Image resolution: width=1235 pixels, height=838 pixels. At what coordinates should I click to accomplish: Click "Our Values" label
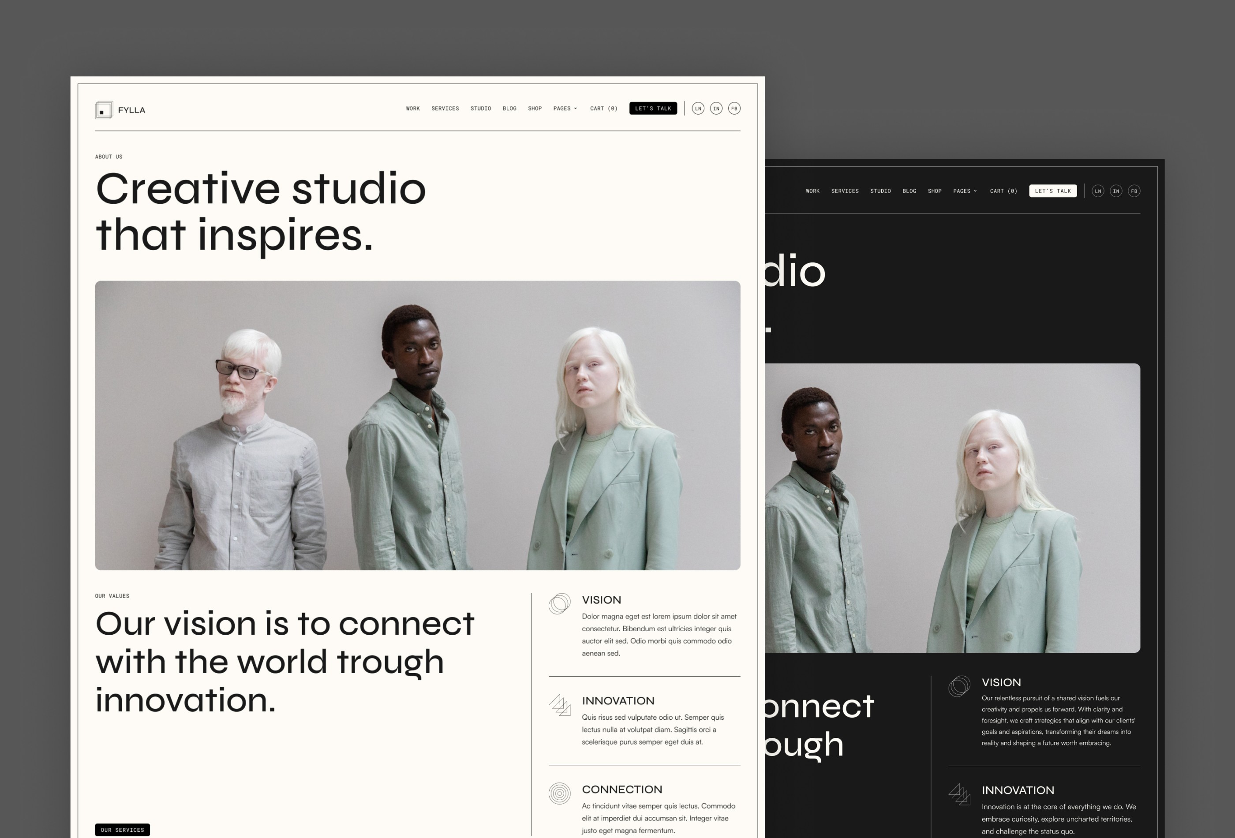tap(112, 596)
